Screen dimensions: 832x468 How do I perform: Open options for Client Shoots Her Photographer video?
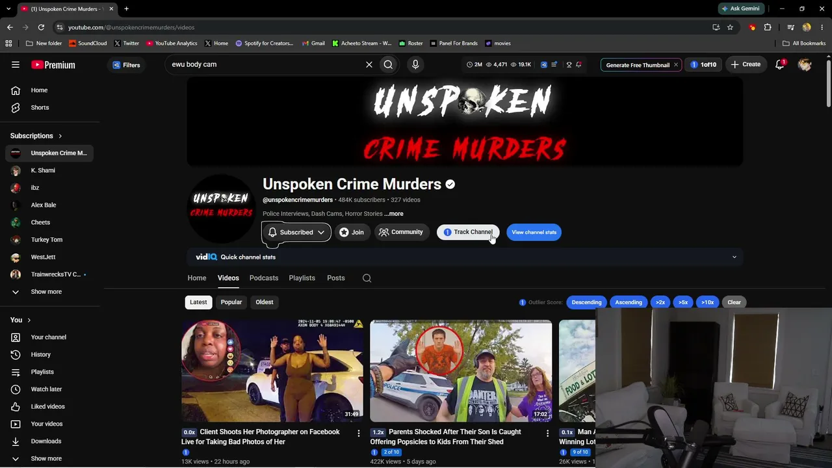358,433
